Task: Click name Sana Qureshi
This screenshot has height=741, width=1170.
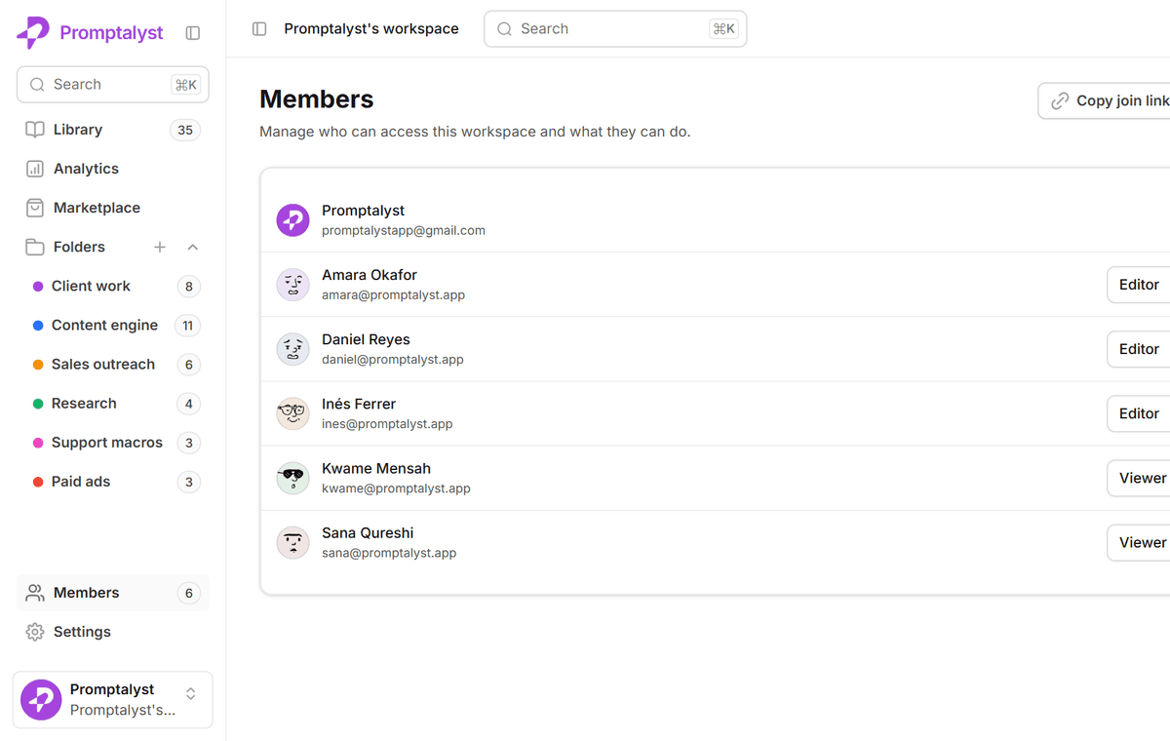Action: 368,532
